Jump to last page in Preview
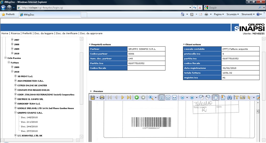This screenshot has height=143, width=266. point(129,97)
